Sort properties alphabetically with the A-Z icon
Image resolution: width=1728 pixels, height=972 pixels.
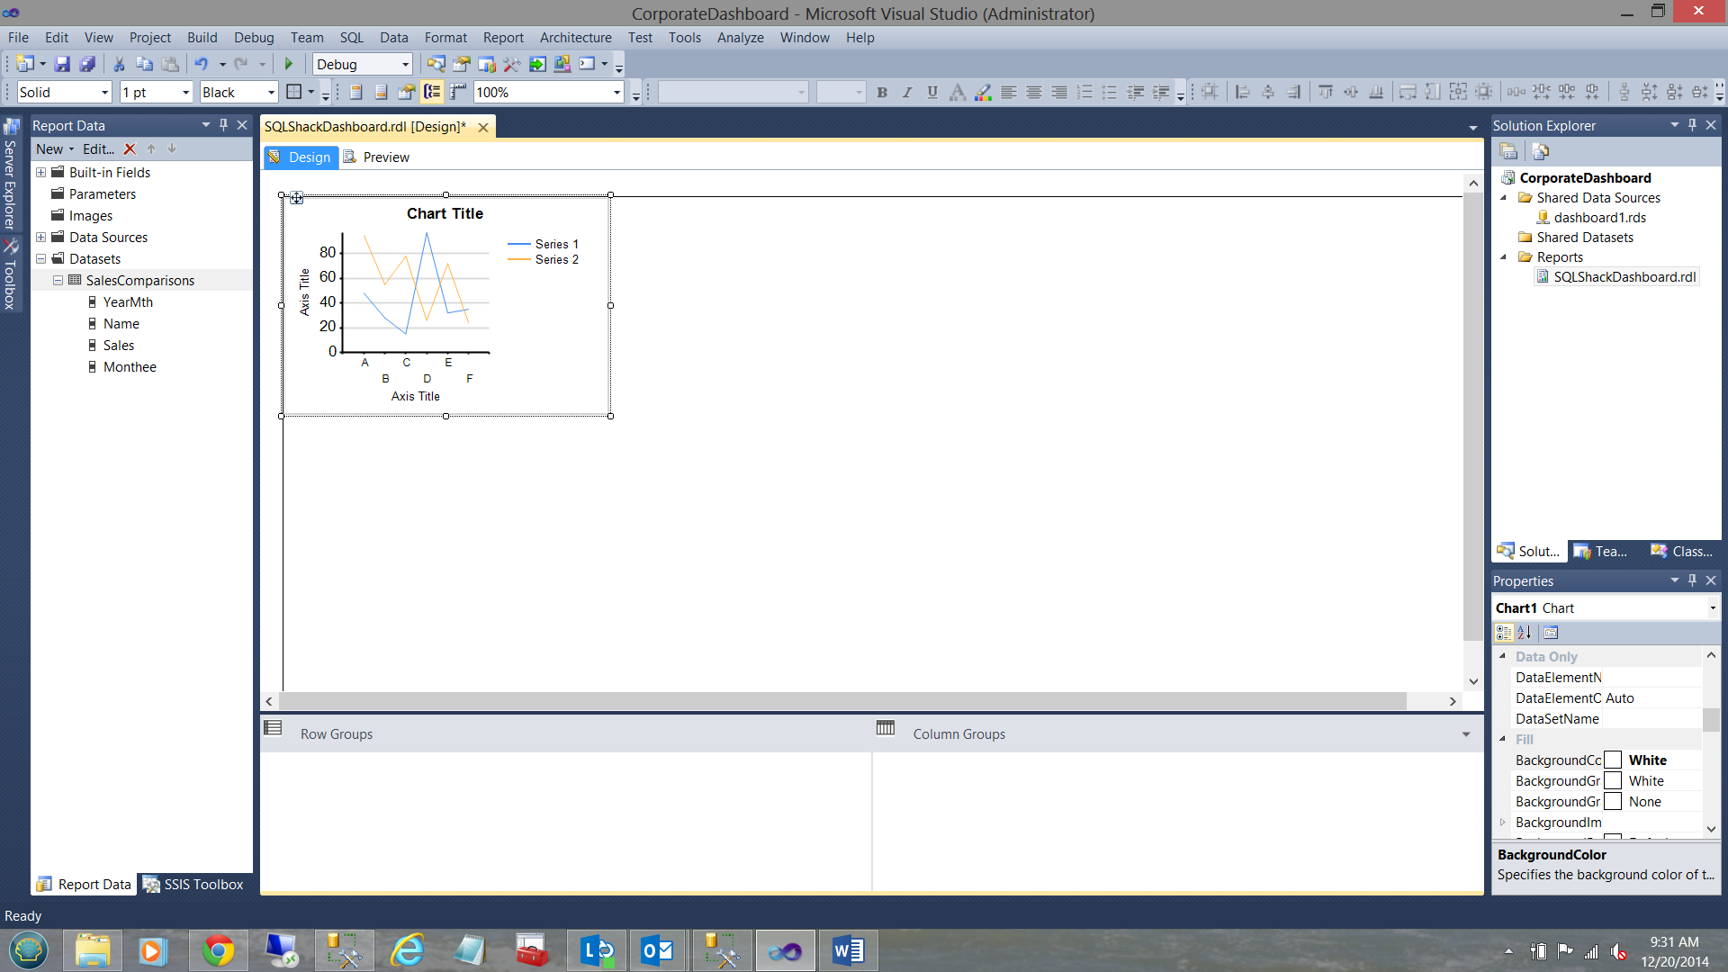coord(1525,633)
